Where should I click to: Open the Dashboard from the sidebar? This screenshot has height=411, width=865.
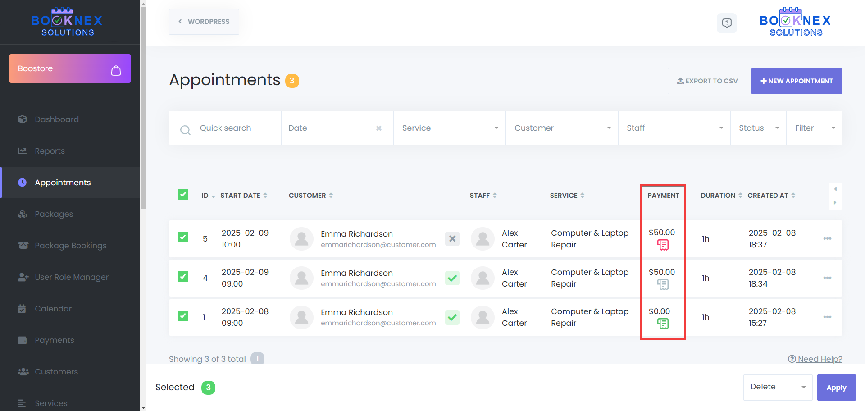[x=57, y=119]
